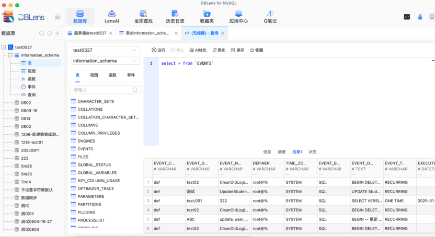
Task: Switch to the 信息 result tab
Action: pyautogui.click(x=267, y=152)
